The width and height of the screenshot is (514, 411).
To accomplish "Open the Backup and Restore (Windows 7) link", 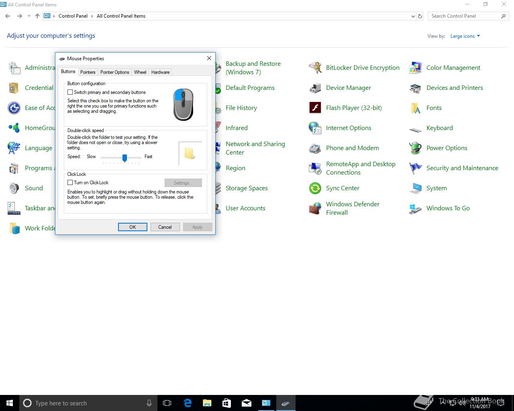I will [253, 68].
